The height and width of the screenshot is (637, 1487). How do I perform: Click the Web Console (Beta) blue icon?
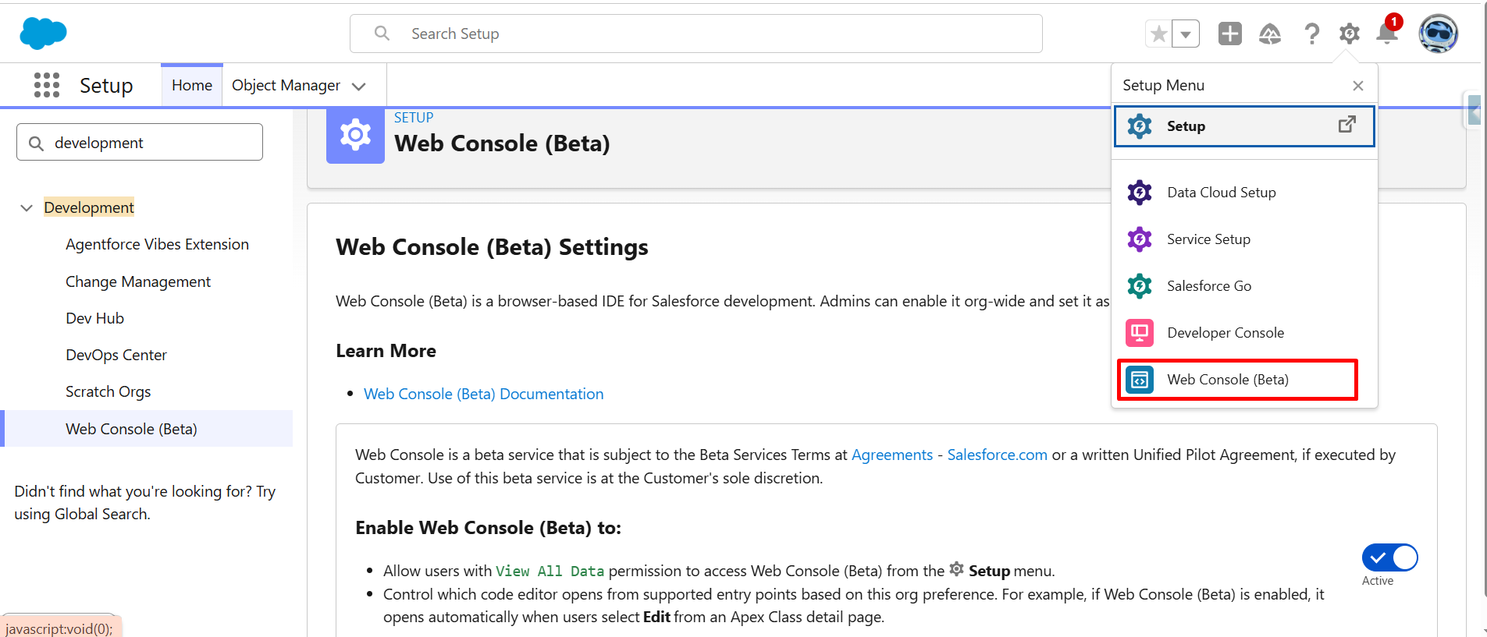pos(1140,380)
